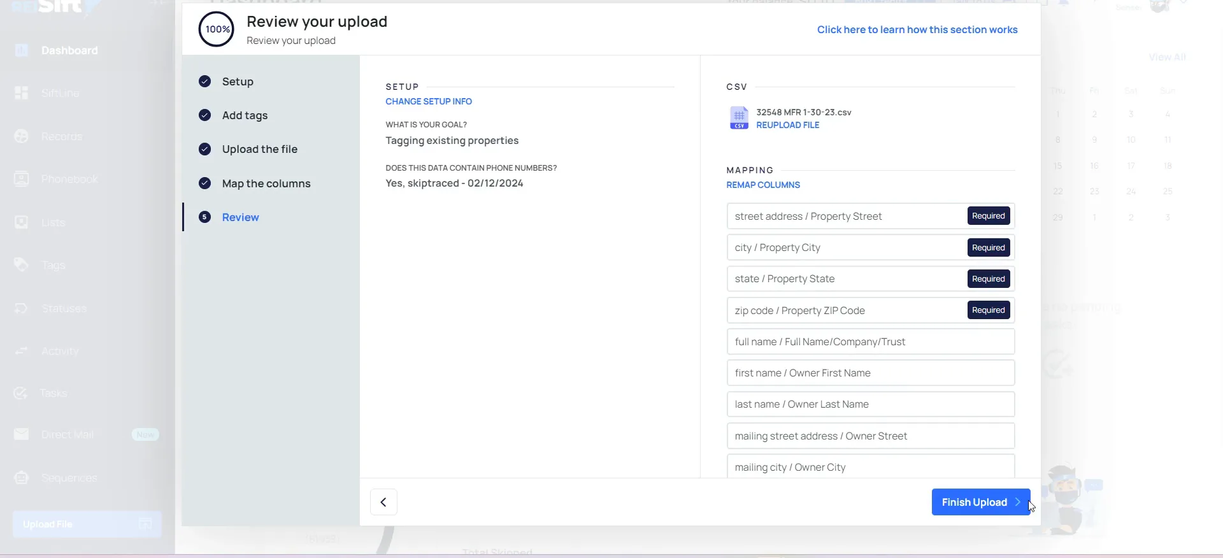Click the Lists sidebar icon
The height and width of the screenshot is (558, 1223).
tap(22, 222)
